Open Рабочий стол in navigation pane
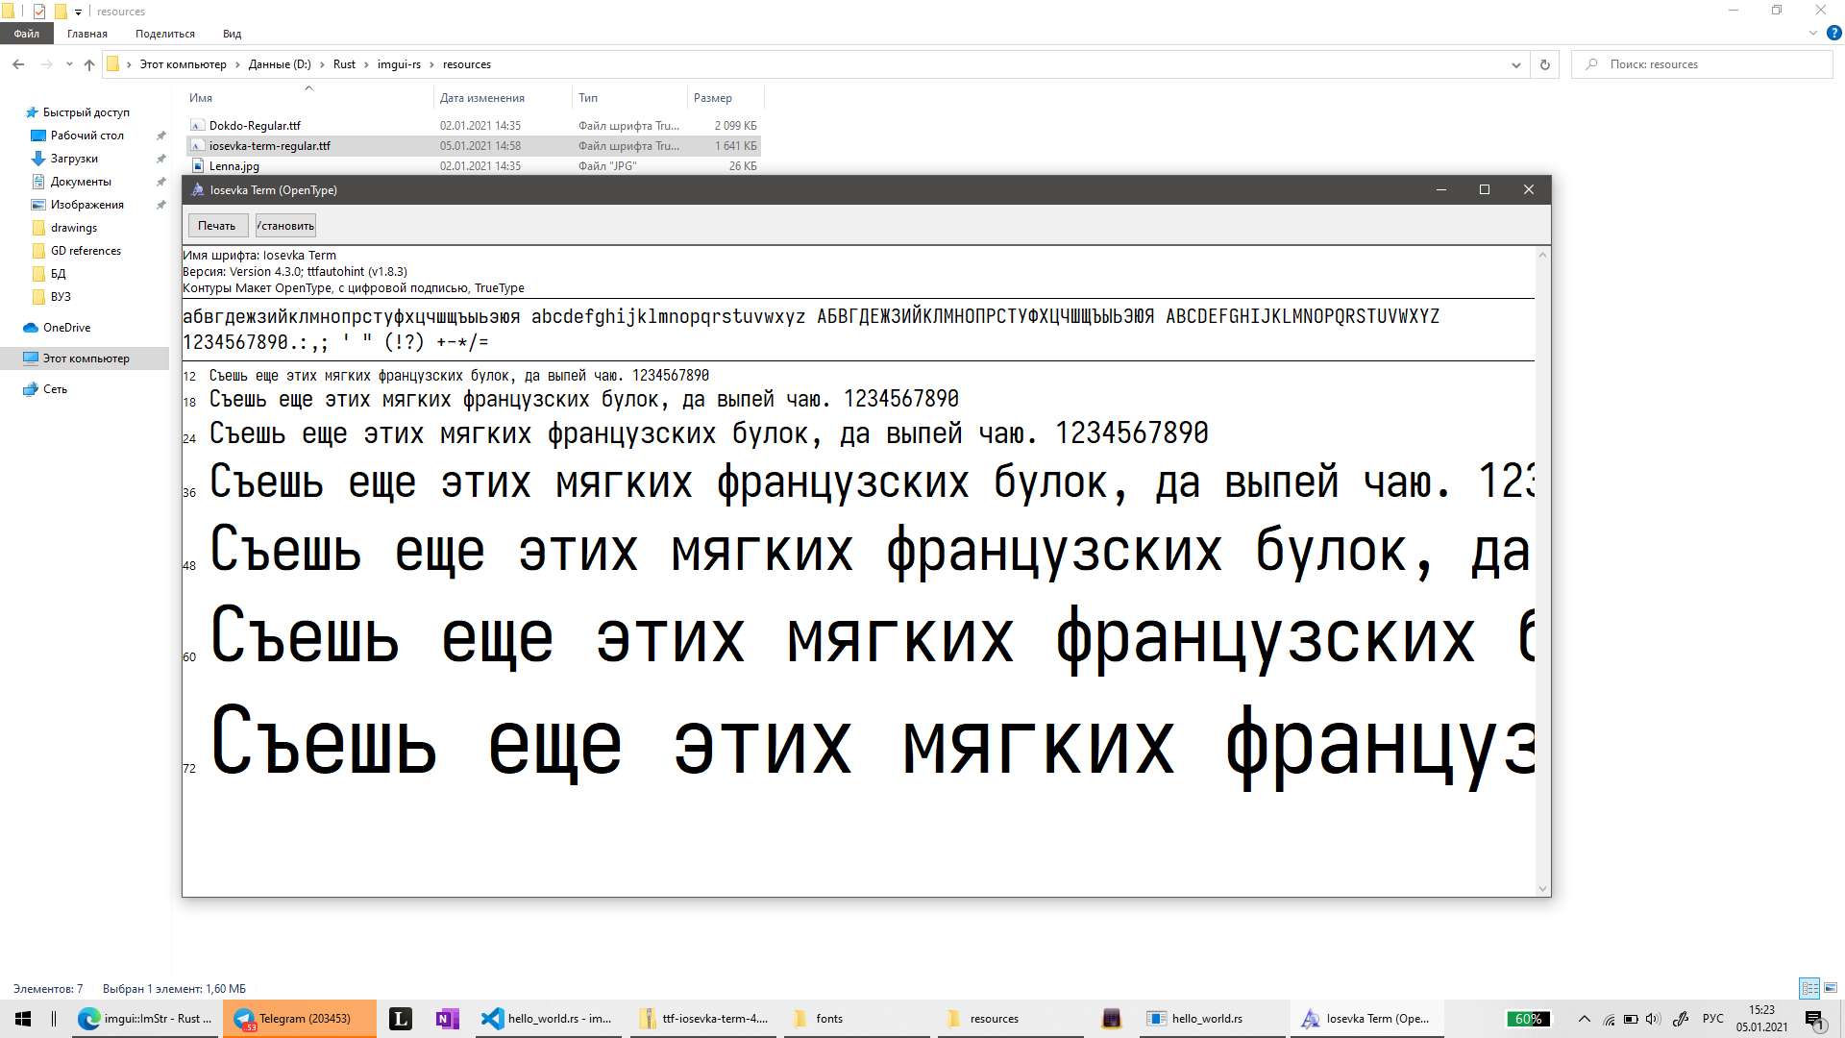The width and height of the screenshot is (1845, 1038). (x=87, y=136)
